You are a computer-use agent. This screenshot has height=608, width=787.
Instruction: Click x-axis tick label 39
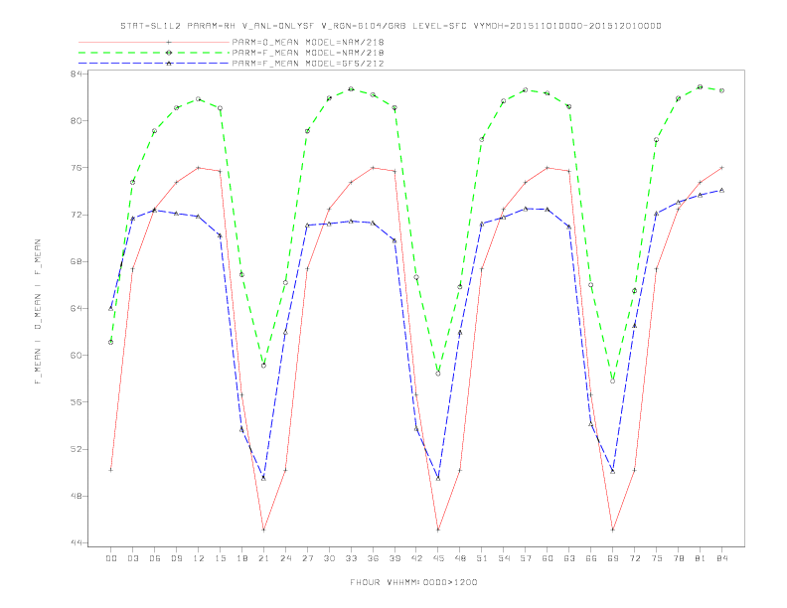(x=394, y=558)
